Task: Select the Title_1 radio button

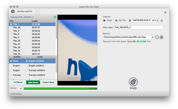Action: [x=11, y=24]
